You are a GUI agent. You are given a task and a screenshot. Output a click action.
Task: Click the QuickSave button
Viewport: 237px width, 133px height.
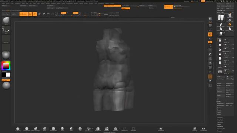[x=186, y=1]
